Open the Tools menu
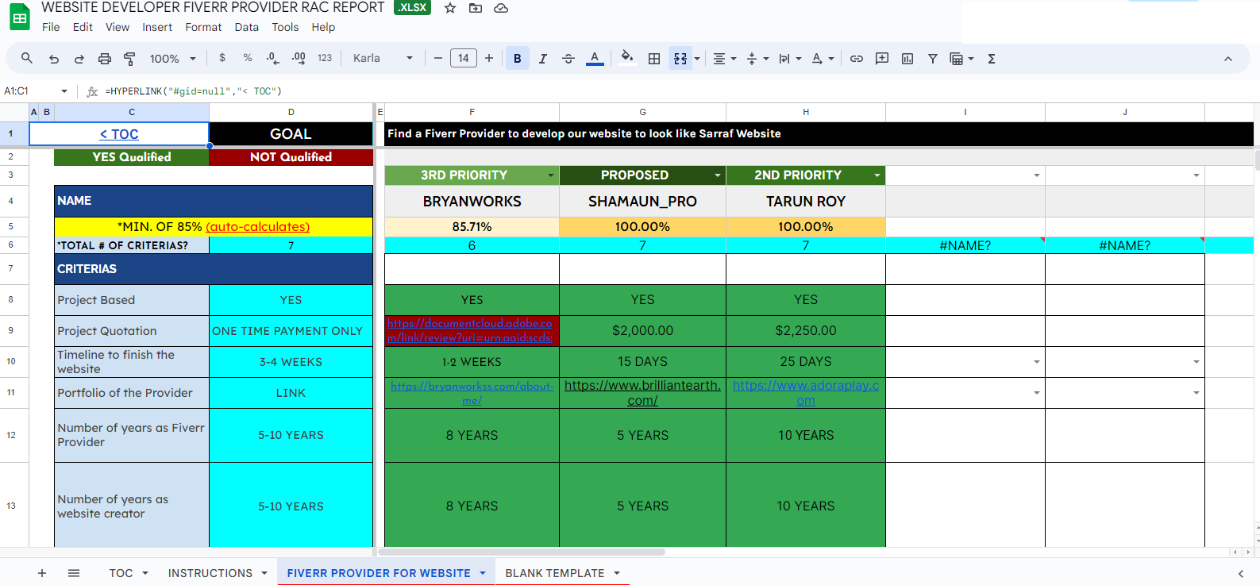 [x=285, y=27]
